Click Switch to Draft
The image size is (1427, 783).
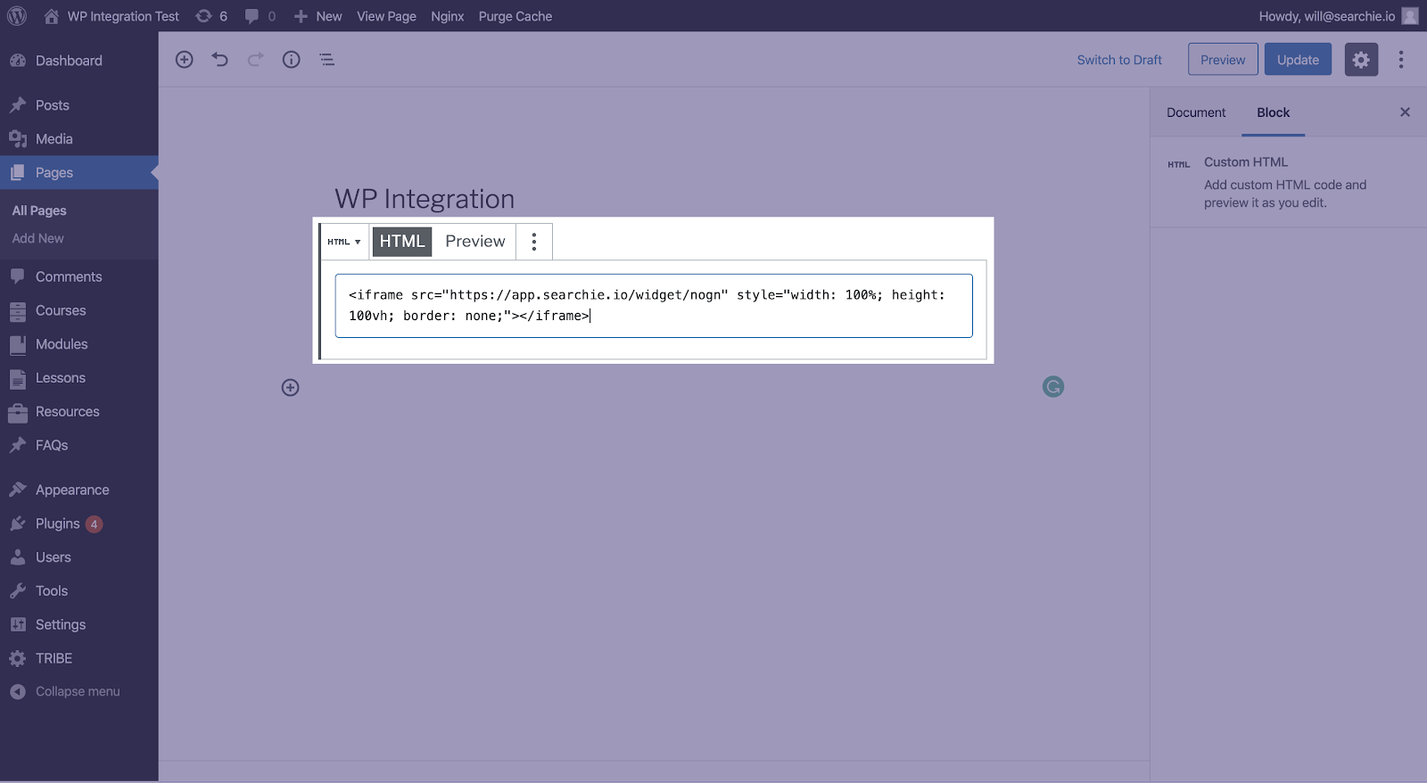click(x=1119, y=60)
